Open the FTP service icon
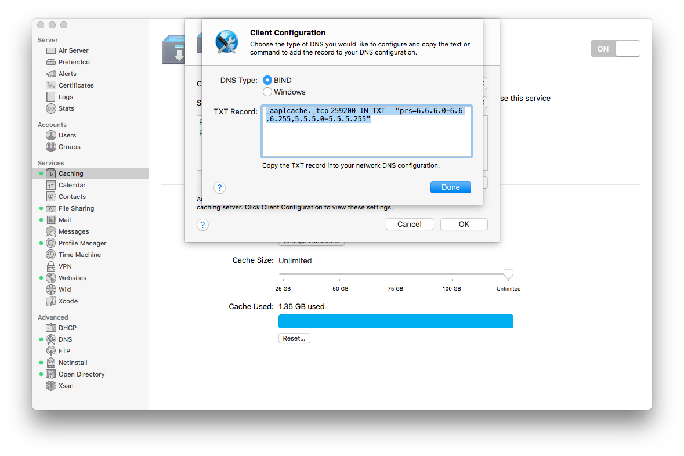The image size is (684, 456). coord(50,351)
